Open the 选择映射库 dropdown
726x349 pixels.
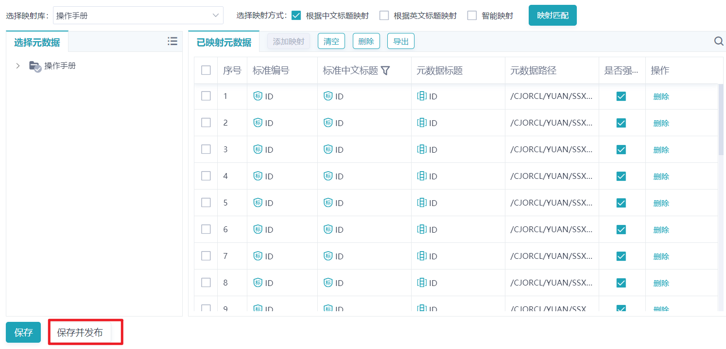tap(138, 16)
